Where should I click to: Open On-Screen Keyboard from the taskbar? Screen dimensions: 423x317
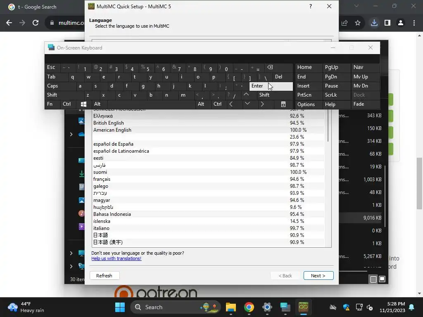point(285,307)
